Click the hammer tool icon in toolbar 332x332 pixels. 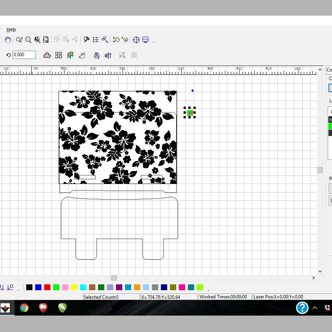click(87, 40)
